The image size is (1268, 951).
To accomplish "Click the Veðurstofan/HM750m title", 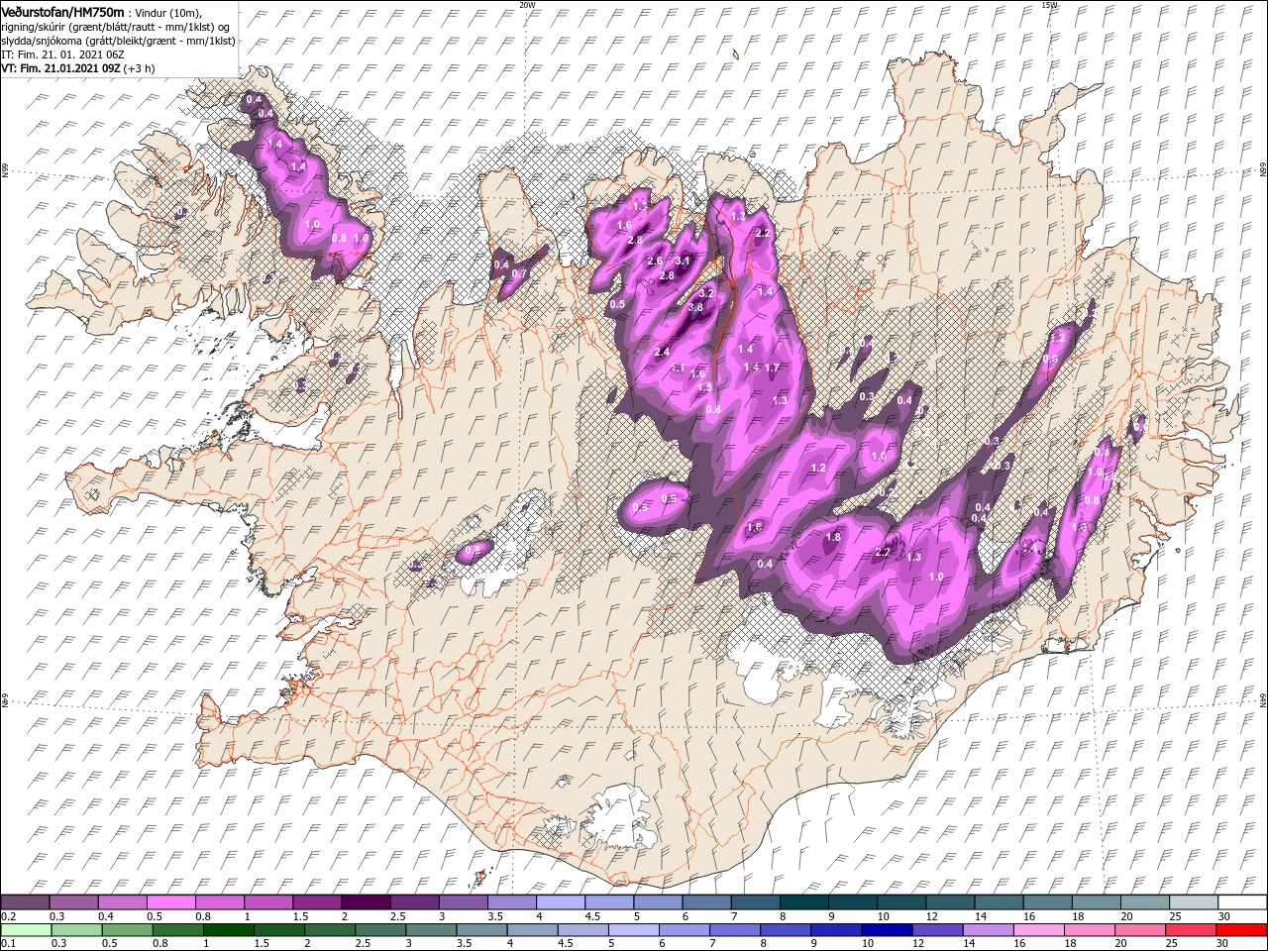I will tap(62, 11).
